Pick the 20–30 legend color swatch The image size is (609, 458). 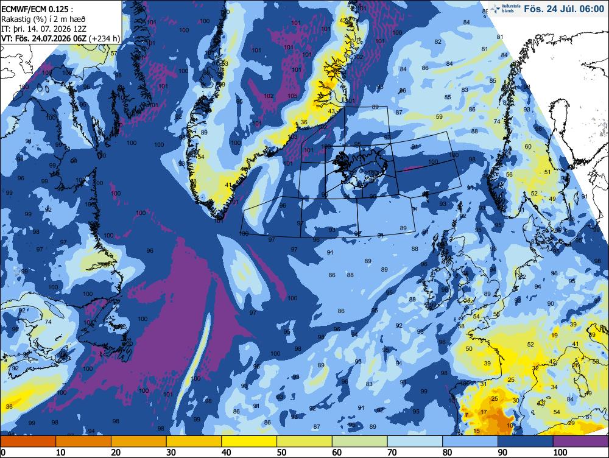(x=139, y=442)
